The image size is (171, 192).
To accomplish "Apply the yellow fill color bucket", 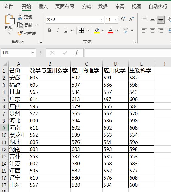I will (97, 31).
